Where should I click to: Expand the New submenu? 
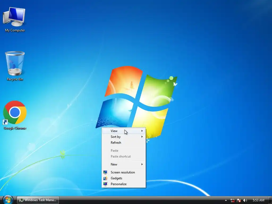(124, 164)
